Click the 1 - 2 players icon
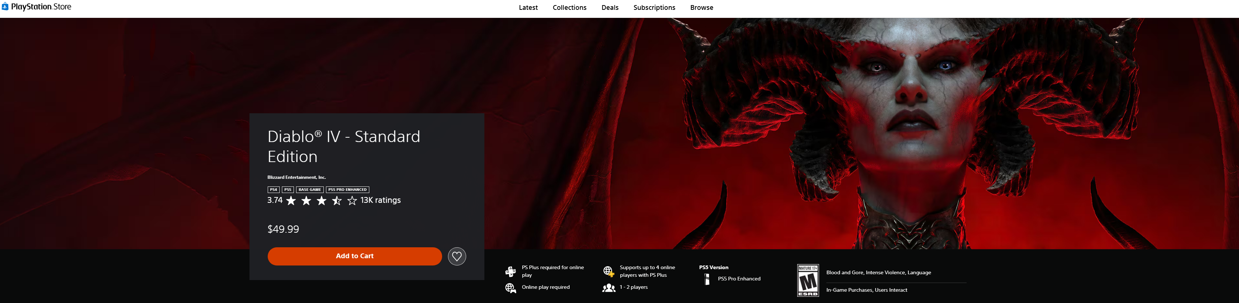 [x=609, y=288]
